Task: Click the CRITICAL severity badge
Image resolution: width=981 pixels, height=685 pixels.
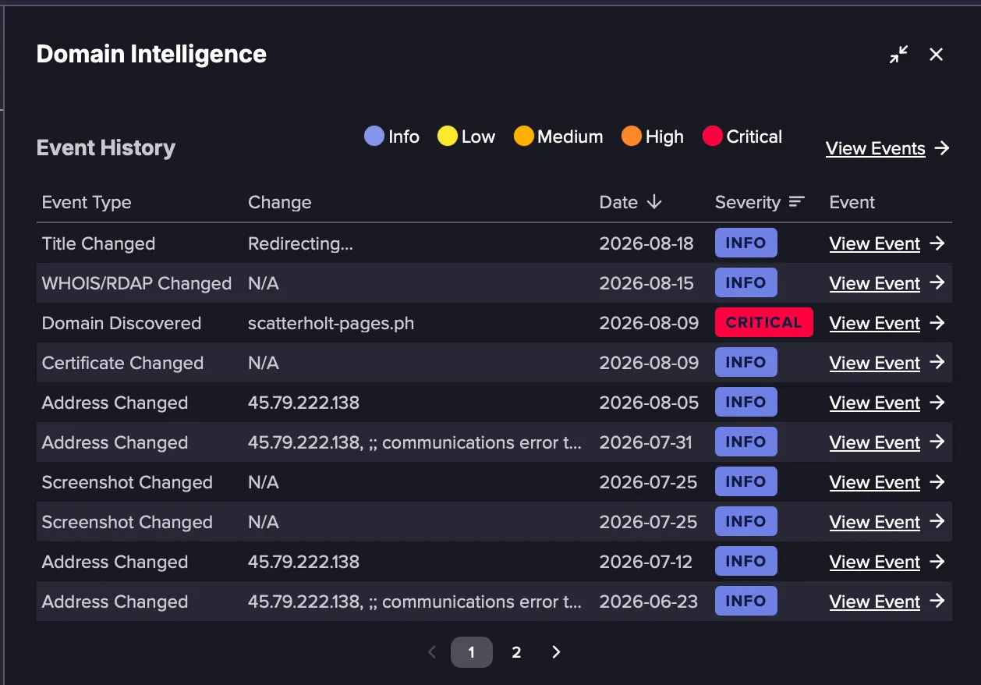Action: pos(764,323)
